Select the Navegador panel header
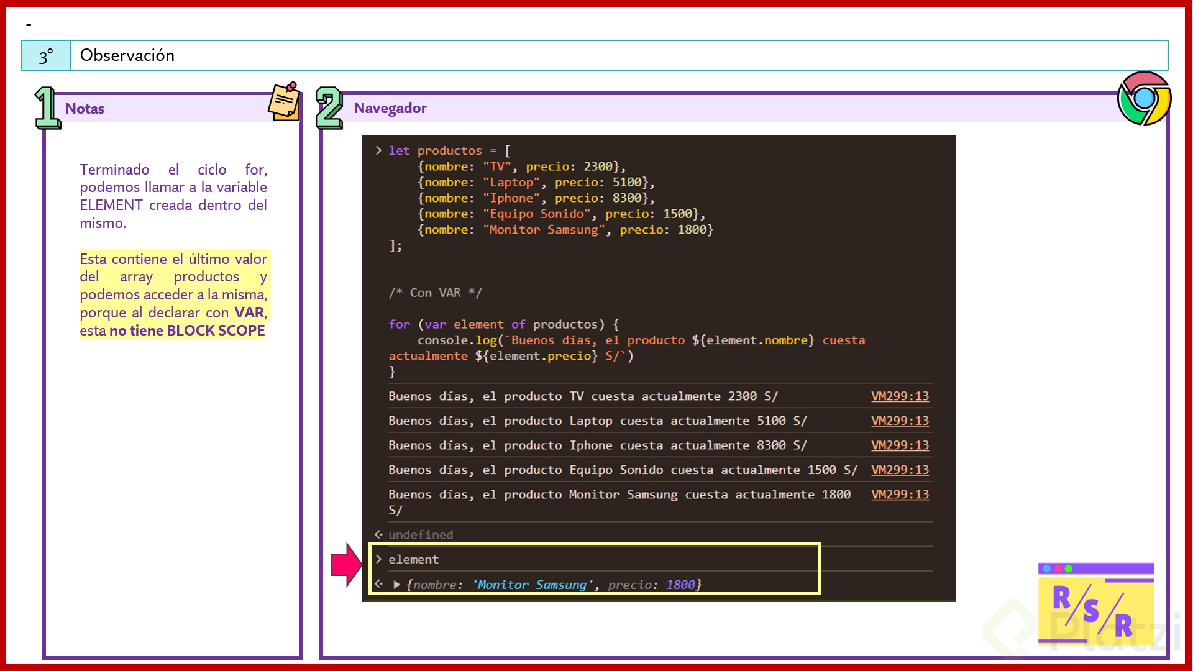The width and height of the screenshot is (1193, 671). 390,108
